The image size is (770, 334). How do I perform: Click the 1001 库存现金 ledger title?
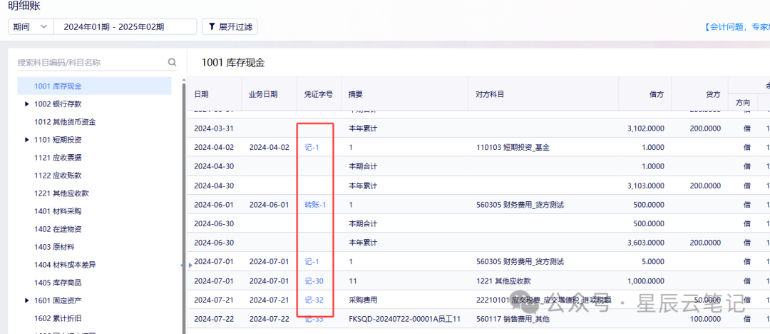click(232, 63)
